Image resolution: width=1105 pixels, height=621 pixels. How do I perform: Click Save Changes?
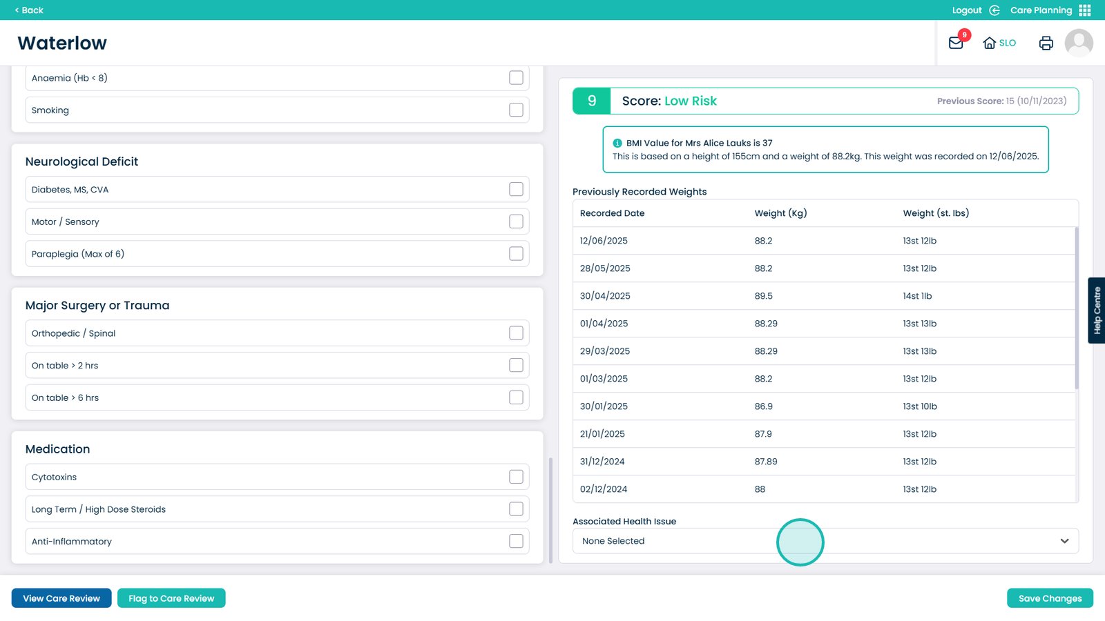pos(1050,598)
